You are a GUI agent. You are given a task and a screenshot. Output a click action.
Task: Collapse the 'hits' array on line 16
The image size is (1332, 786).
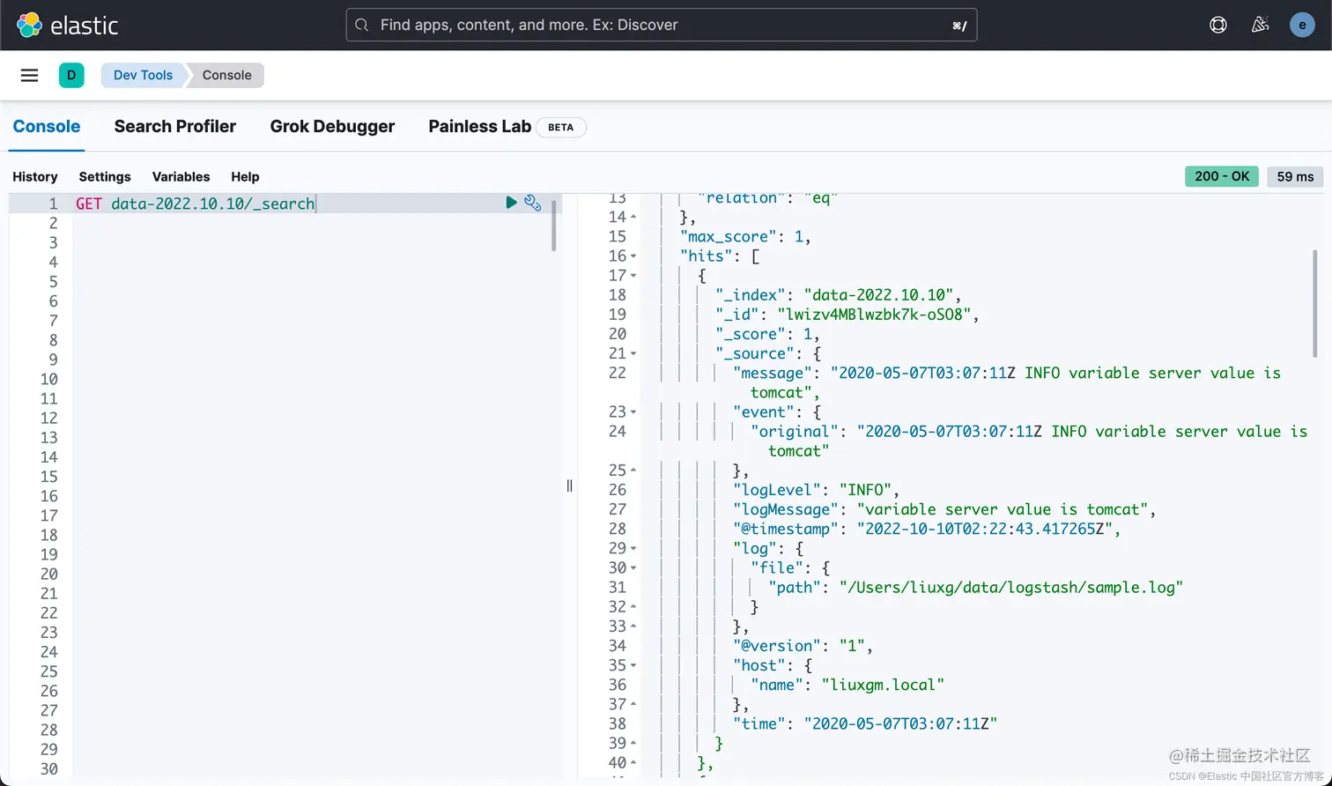click(632, 256)
